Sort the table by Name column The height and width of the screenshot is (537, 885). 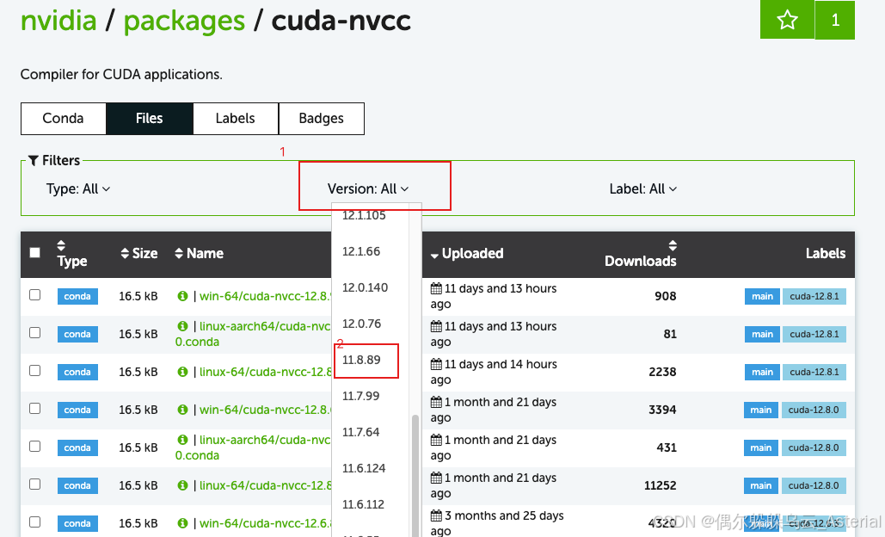pos(200,254)
